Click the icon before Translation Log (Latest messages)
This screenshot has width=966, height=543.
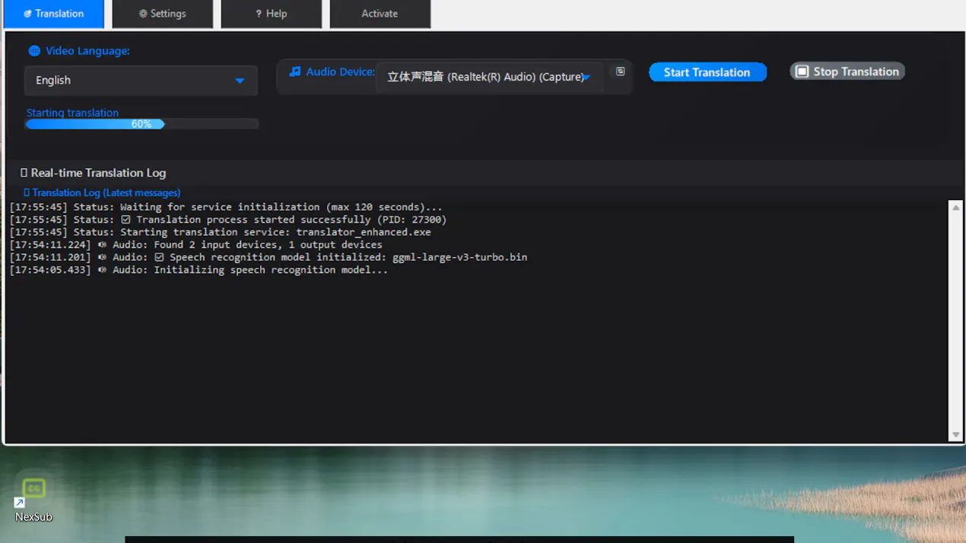(27, 193)
